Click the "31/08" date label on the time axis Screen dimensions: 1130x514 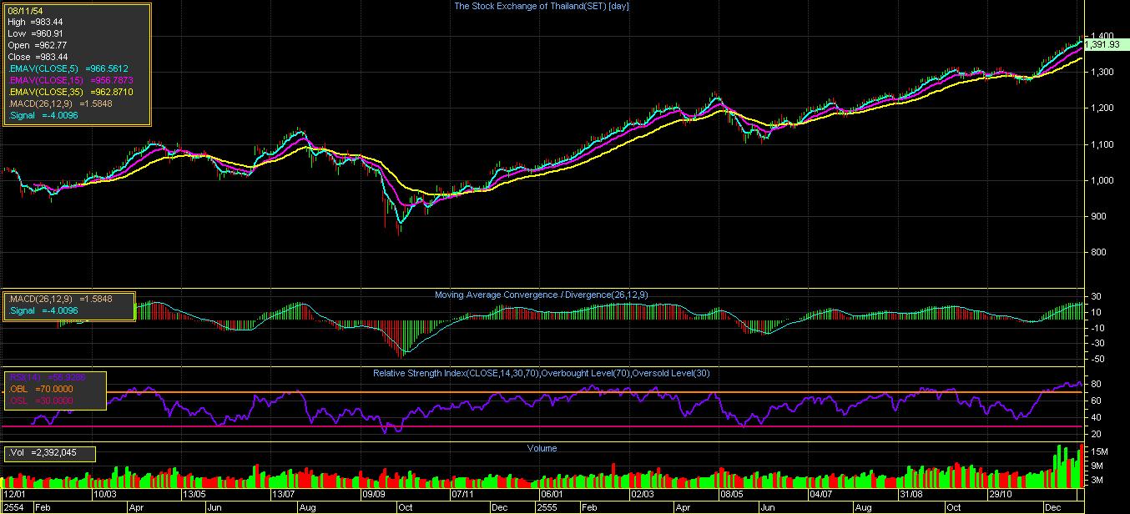(x=911, y=494)
